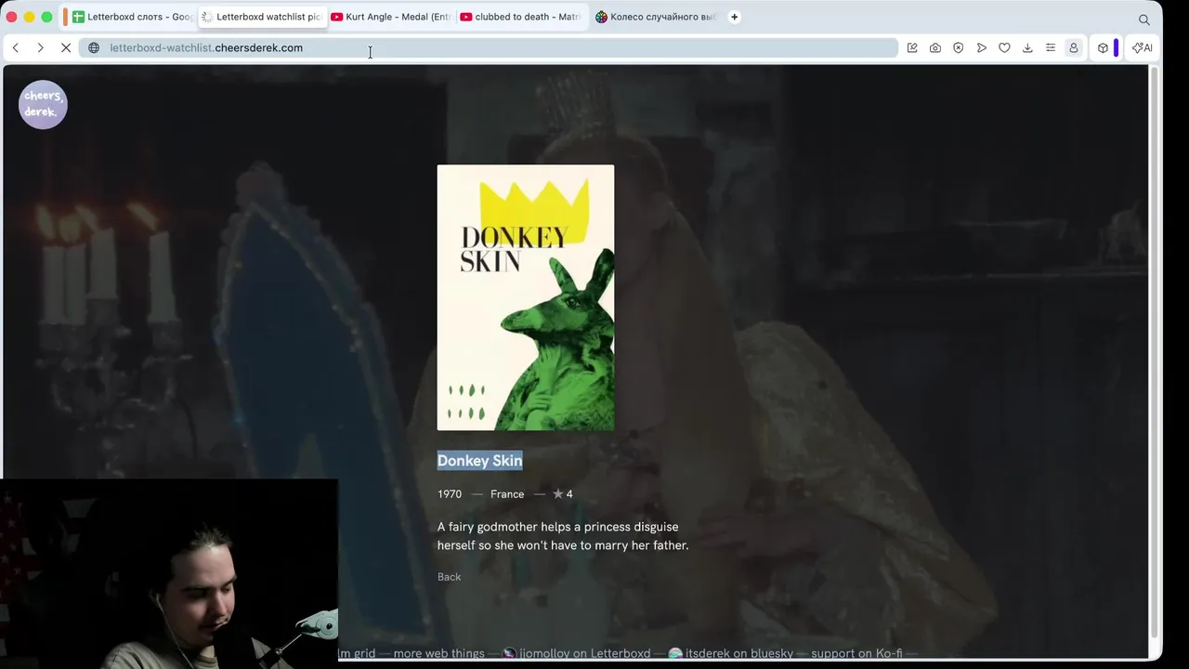
Task: Click the itsderek avatar icon in footer
Action: tap(675, 653)
